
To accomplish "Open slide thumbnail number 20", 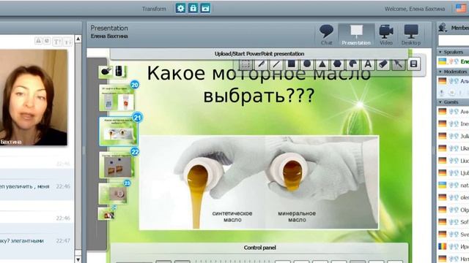I will (117, 97).
